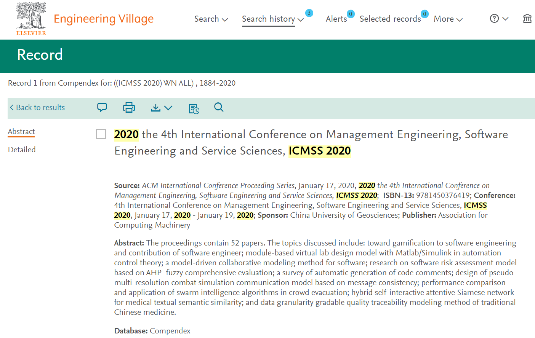Open the Search dropdown menu

click(211, 19)
